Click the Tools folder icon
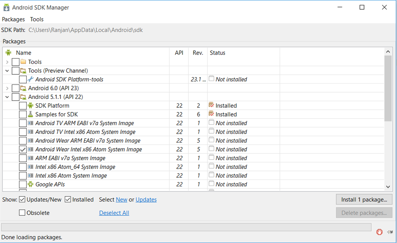The image size is (397, 243). (23, 62)
